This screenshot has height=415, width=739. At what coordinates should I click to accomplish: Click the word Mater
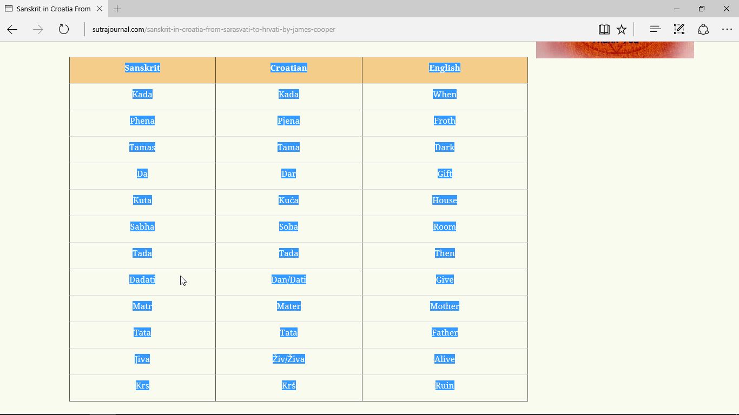coord(289,306)
